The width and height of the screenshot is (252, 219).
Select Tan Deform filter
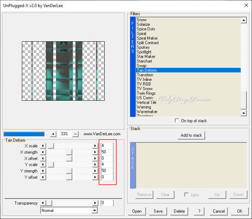pyautogui.click(x=188, y=70)
